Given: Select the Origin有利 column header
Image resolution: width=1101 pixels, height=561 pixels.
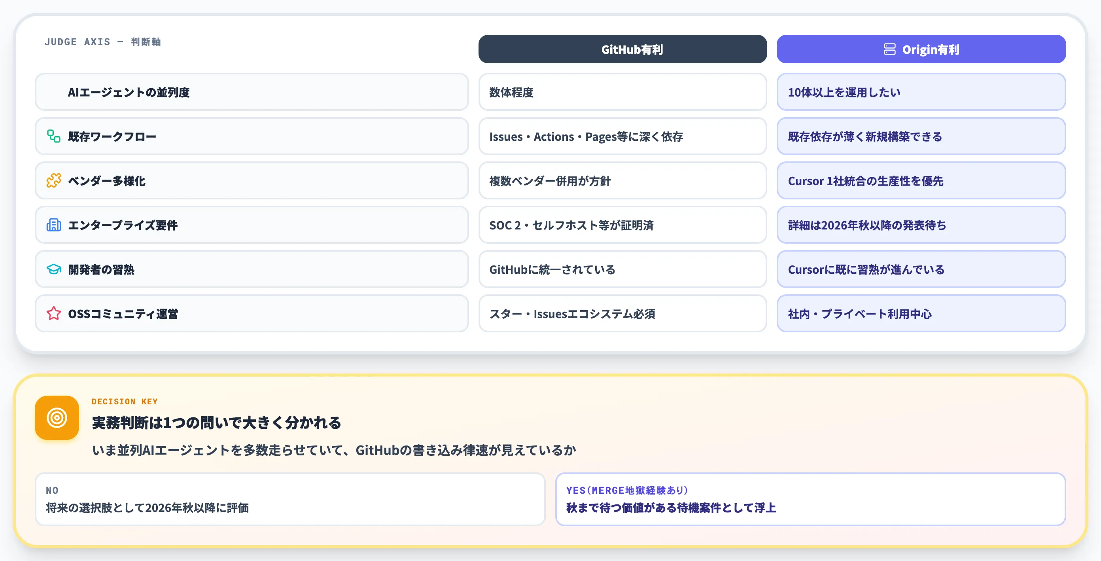Looking at the screenshot, I should click(x=921, y=49).
